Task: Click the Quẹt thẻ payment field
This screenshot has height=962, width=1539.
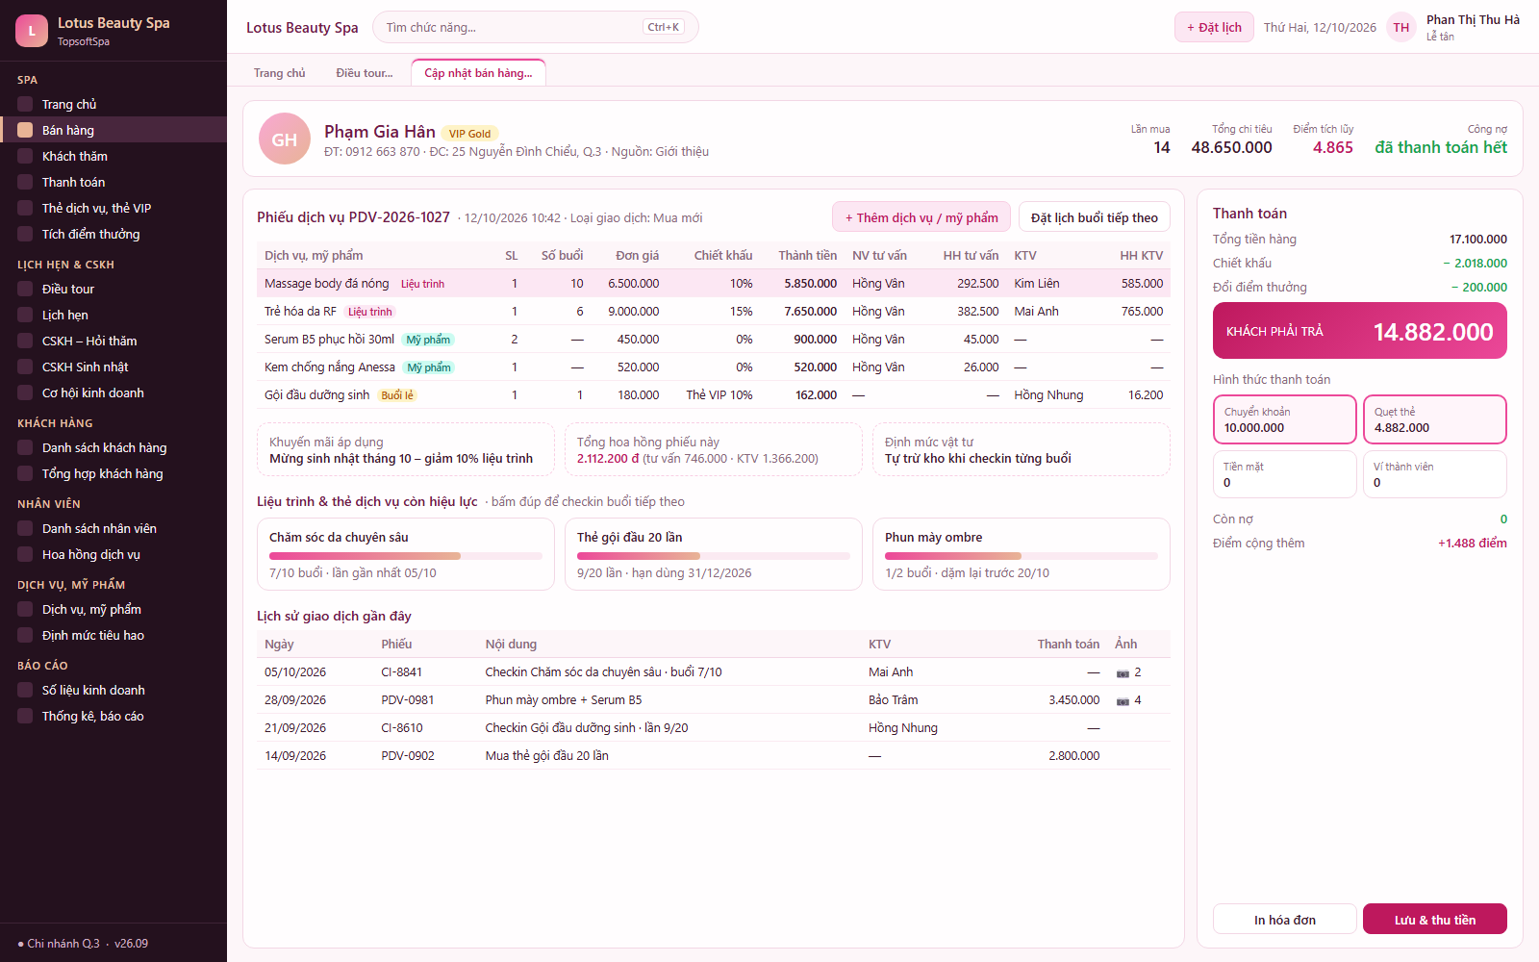Action: point(1435,419)
